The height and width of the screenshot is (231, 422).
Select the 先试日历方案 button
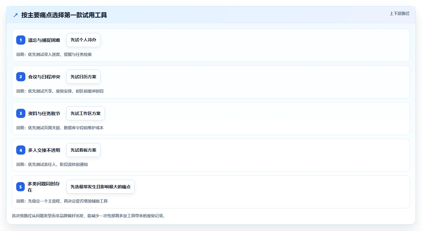(83, 77)
